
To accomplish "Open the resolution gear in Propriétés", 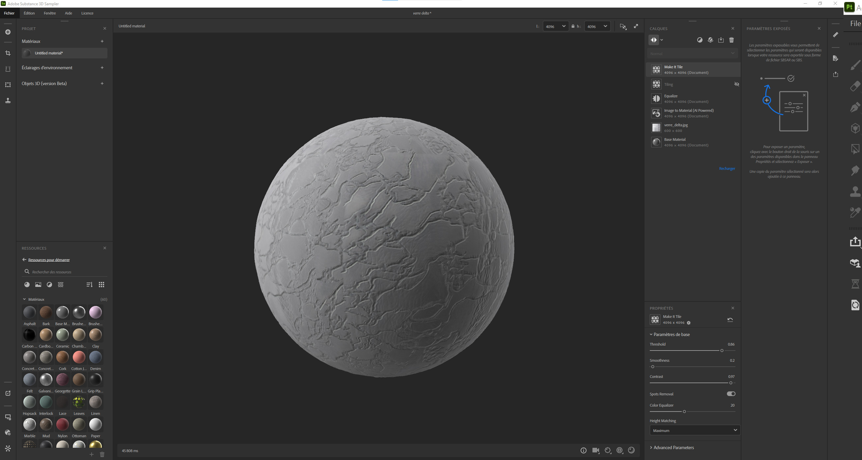I will (689, 323).
